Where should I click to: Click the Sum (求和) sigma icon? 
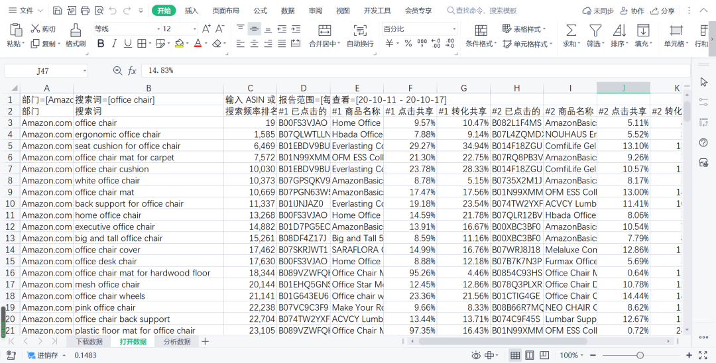[571, 30]
